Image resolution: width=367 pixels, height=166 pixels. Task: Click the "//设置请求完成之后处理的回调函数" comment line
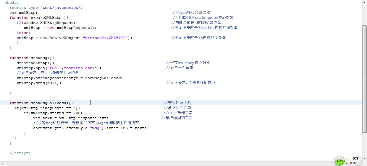point(48,73)
